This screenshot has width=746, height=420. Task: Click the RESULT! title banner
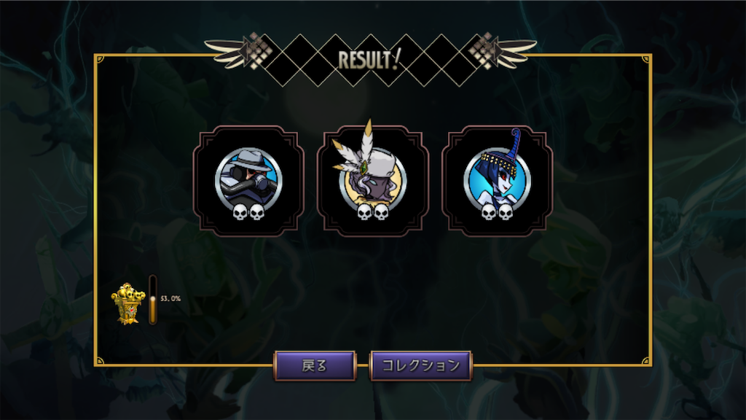click(369, 60)
